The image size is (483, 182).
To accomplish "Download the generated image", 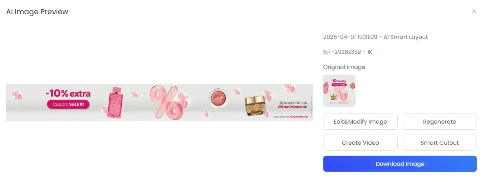I will click(400, 164).
